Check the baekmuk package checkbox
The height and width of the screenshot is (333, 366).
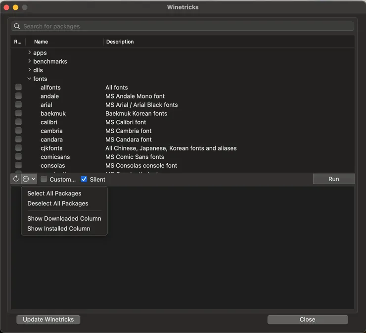[18, 113]
